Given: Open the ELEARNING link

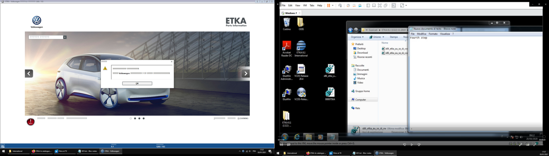Looking at the screenshot, I should pos(243,118).
